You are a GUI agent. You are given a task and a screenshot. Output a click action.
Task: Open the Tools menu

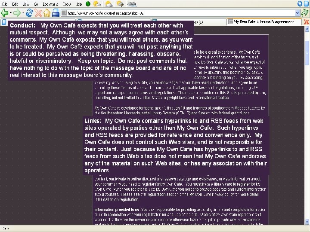[67, 4]
